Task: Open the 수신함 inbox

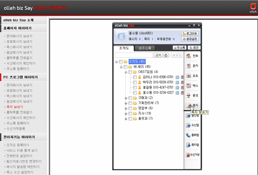Action: pos(192,125)
